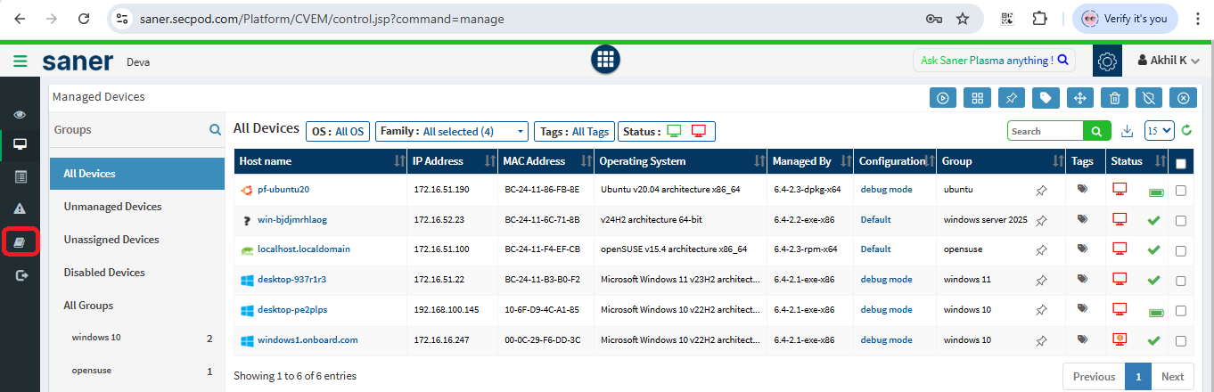Click the tag icon in Managed Devices toolbar
1214x392 pixels.
pyautogui.click(x=1046, y=98)
